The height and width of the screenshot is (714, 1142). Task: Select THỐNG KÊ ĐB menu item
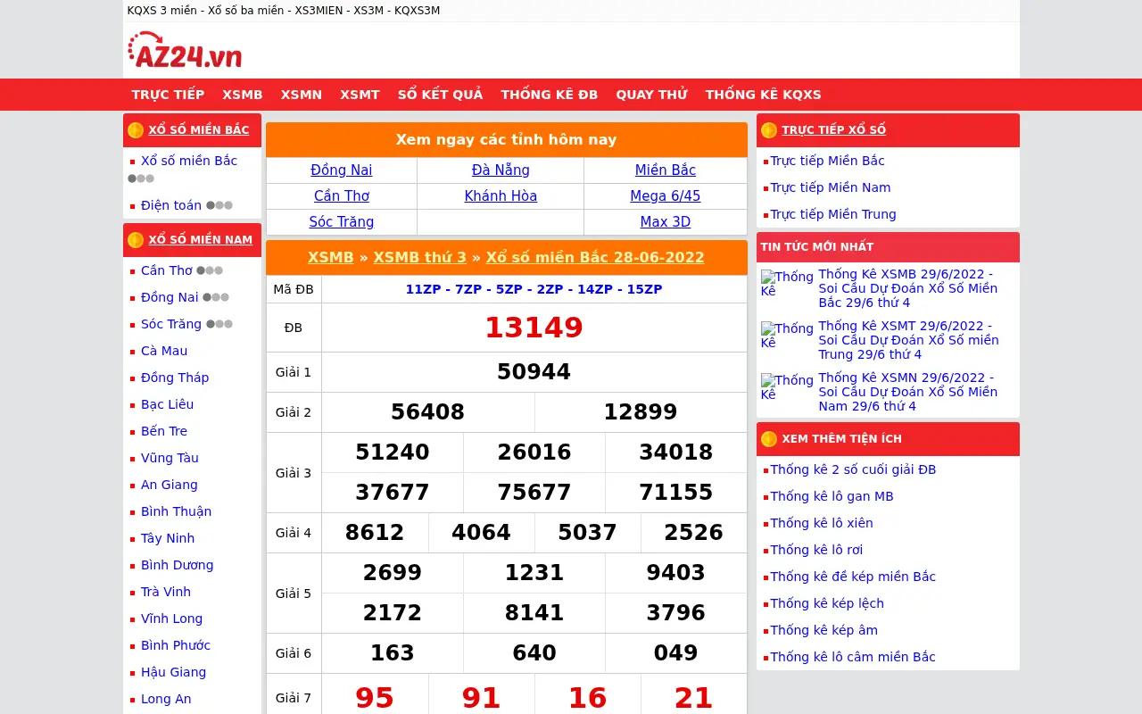(x=550, y=95)
